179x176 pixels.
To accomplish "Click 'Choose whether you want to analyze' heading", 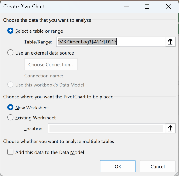I will [x=58, y=142].
